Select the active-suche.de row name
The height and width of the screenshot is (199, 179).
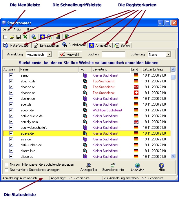[32, 116]
